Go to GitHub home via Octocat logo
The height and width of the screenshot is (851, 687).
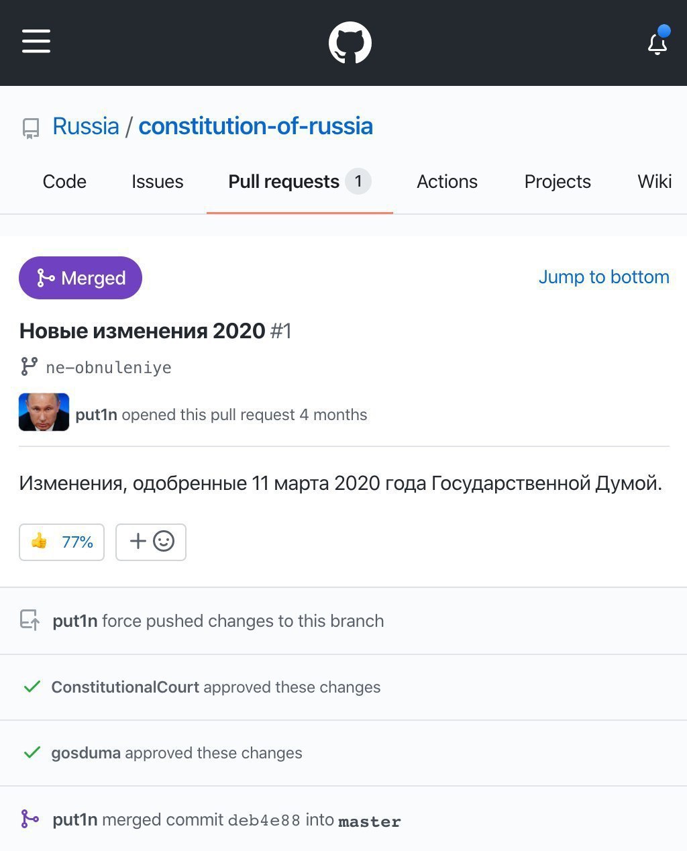pyautogui.click(x=350, y=43)
